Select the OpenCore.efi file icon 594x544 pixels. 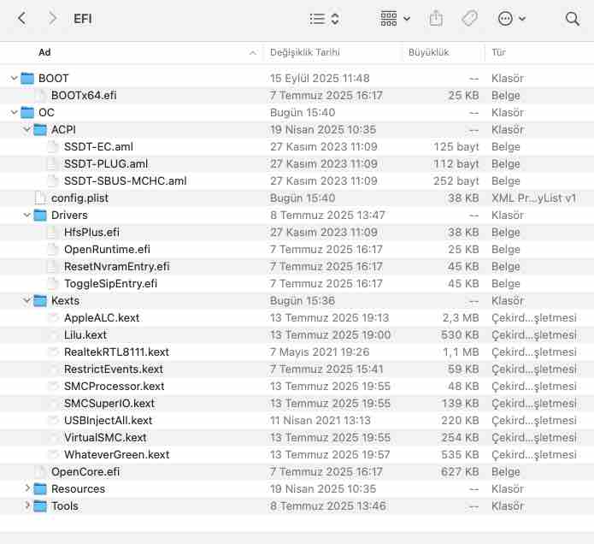40,471
